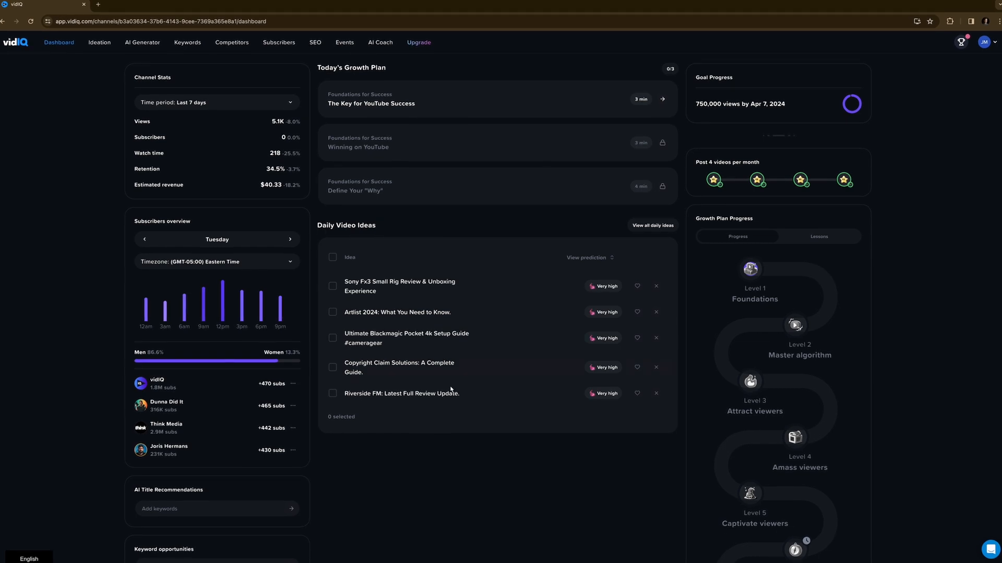Image resolution: width=1002 pixels, height=563 pixels.
Task: Favorite the Sony Fx3 Small Rig idea
Action: 637,286
